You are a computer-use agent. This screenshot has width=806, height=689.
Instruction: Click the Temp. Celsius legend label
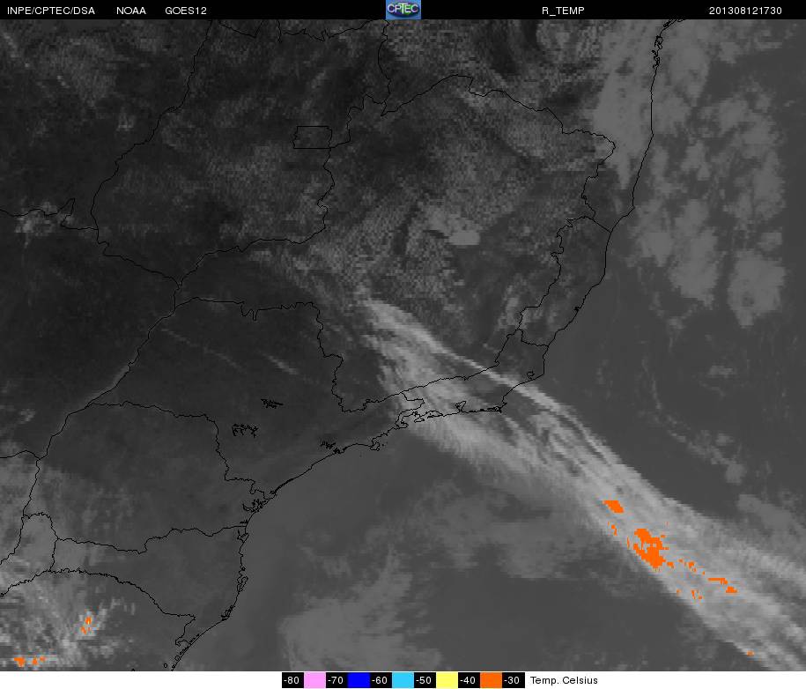point(564,680)
